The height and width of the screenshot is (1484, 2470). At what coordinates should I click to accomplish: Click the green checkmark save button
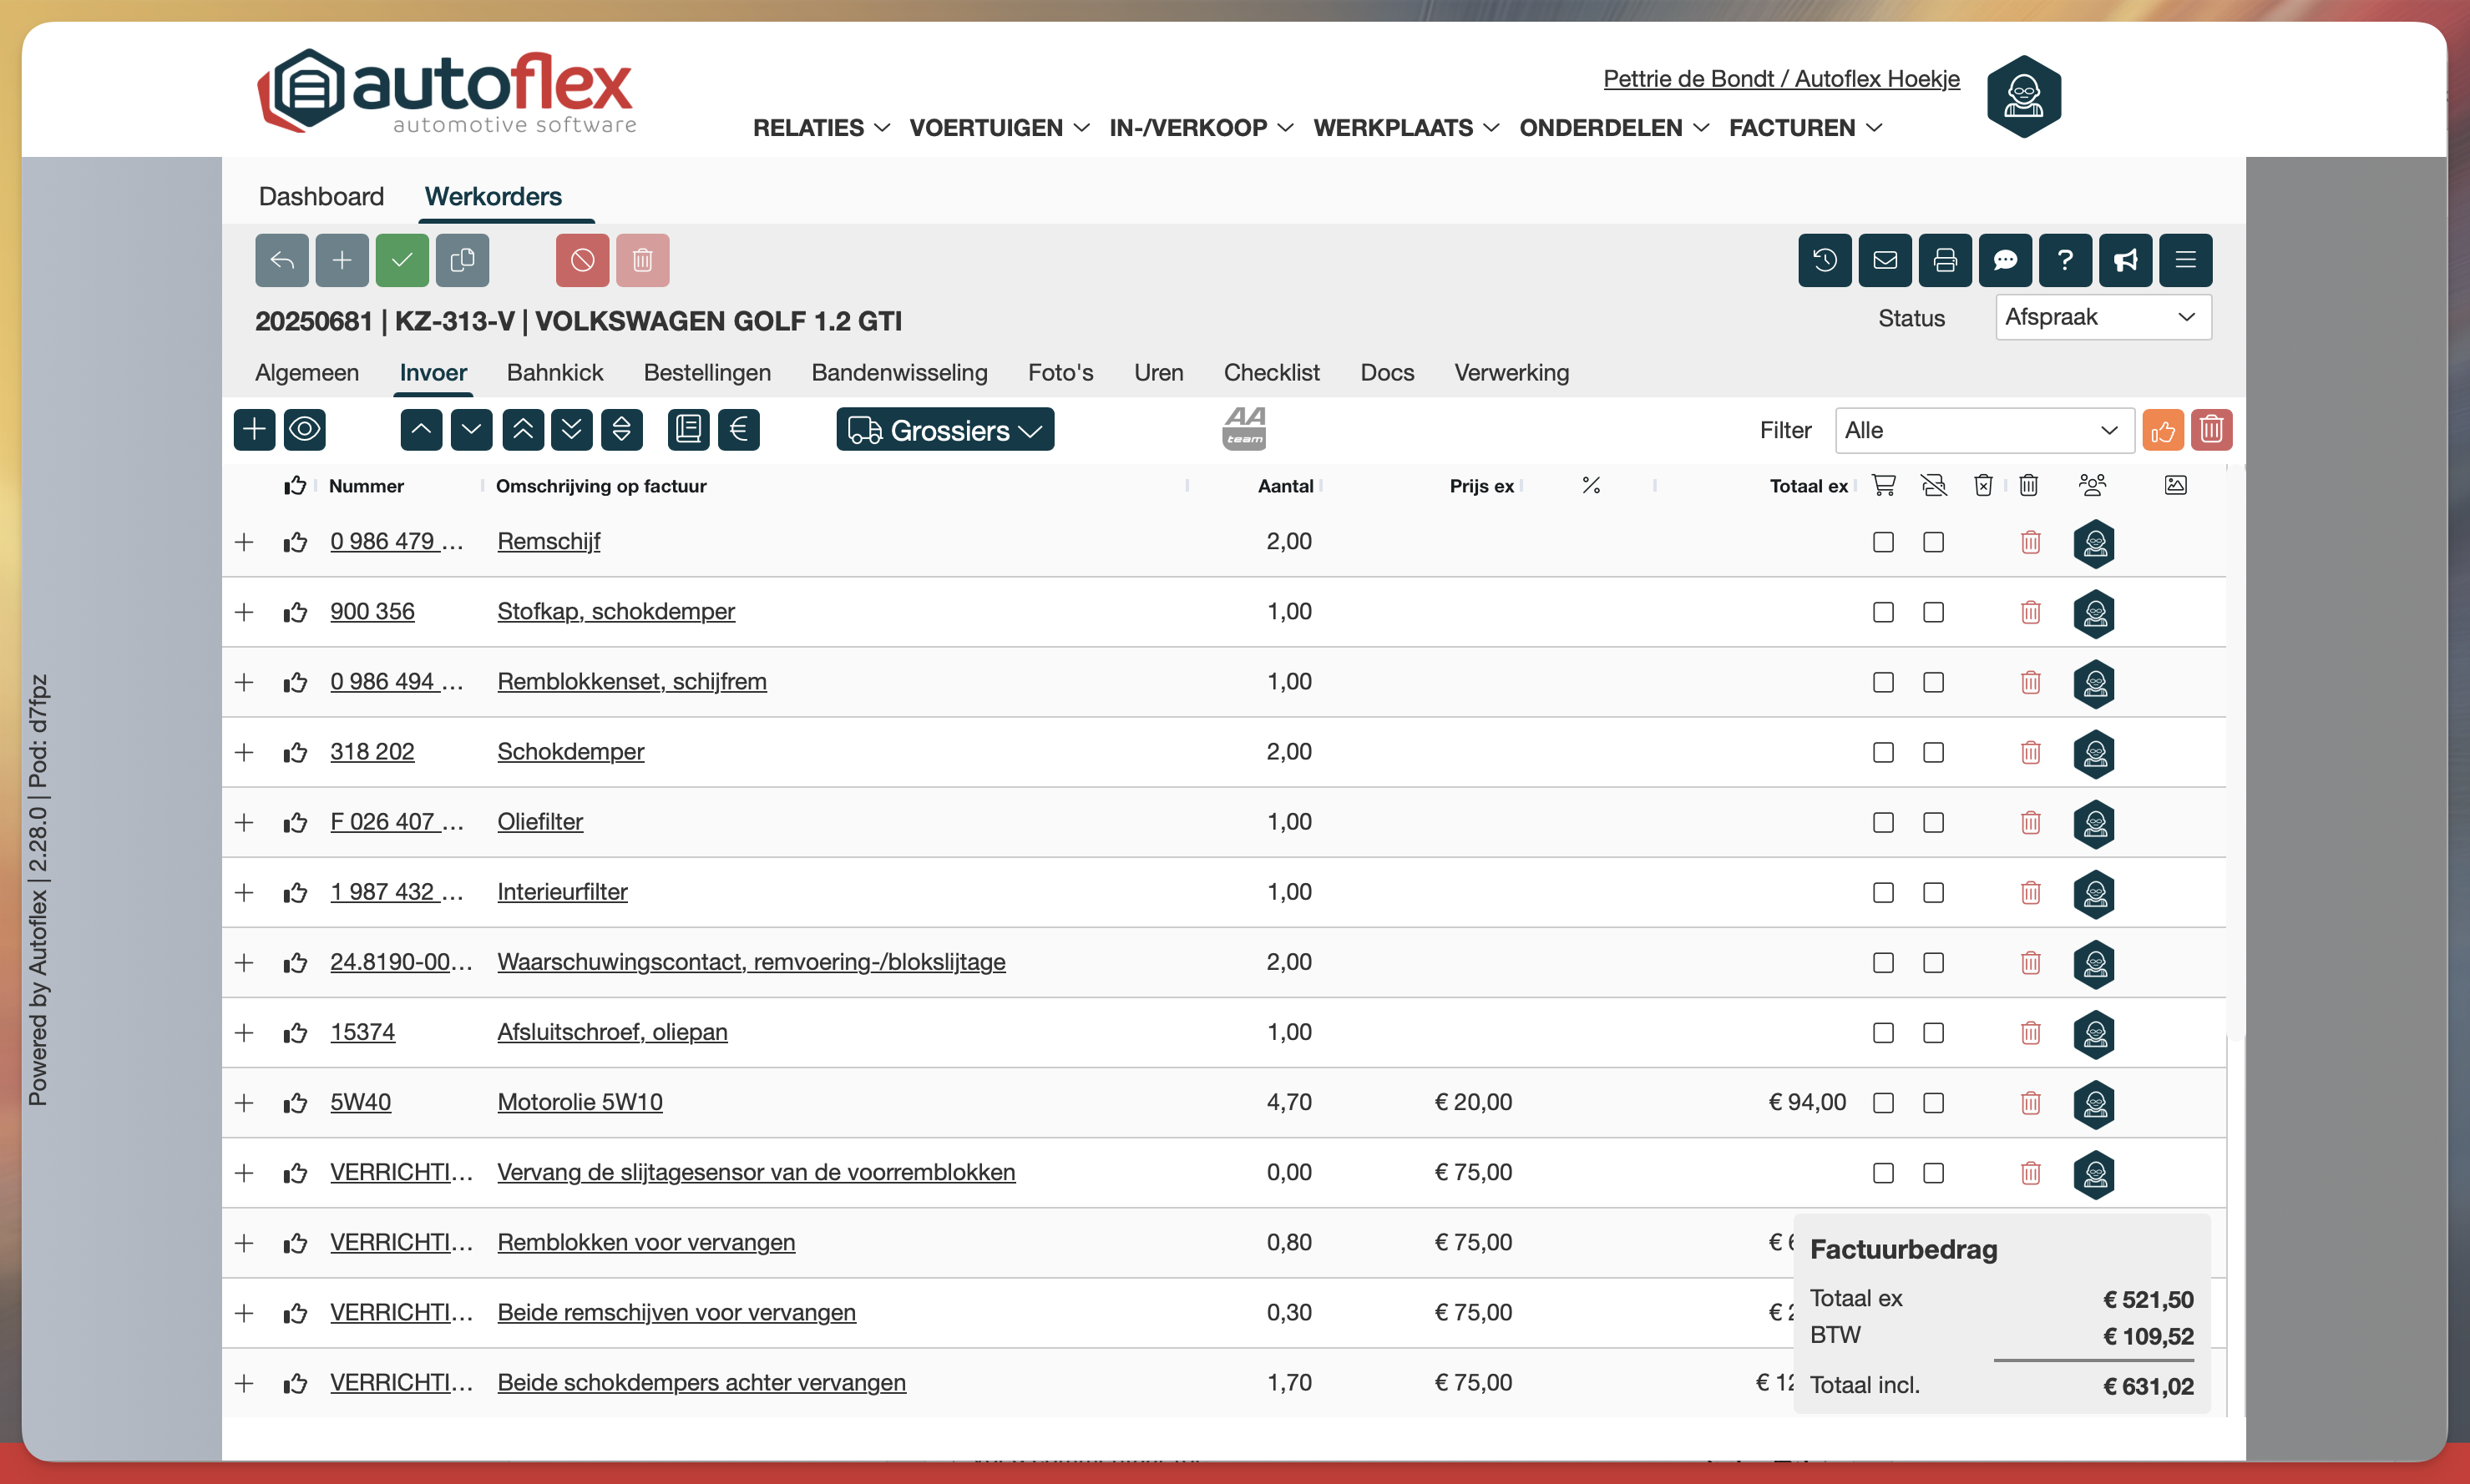pyautogui.click(x=402, y=260)
